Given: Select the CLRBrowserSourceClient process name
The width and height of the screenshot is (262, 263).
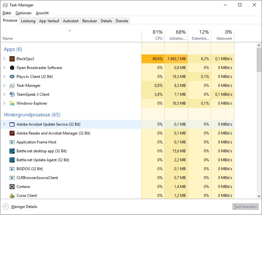Looking at the screenshot, I should point(37,178).
